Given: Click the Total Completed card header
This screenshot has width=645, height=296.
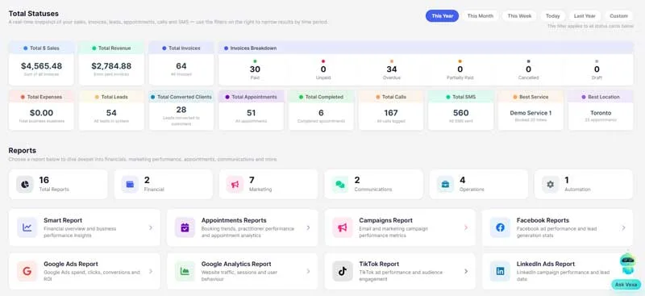Looking at the screenshot, I should (x=321, y=97).
